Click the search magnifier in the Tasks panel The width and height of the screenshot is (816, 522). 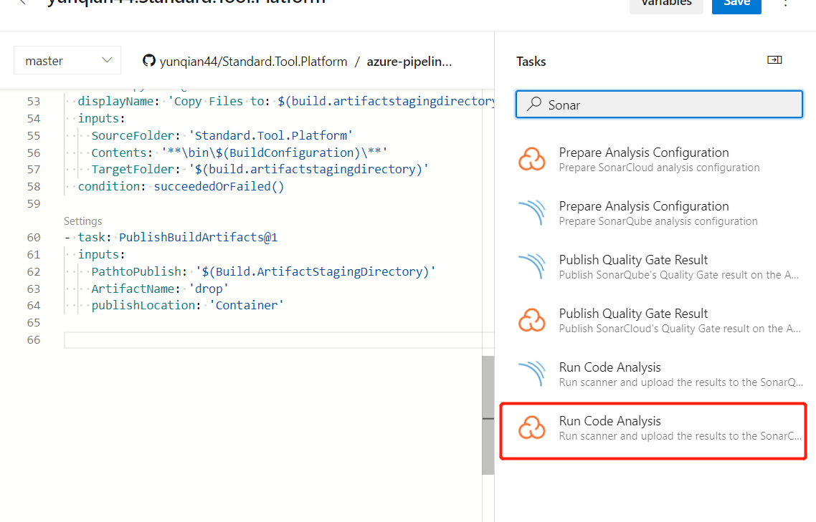533,105
